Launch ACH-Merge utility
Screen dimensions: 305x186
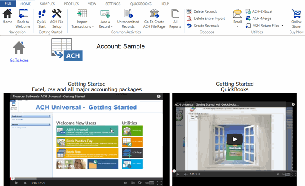point(258,18)
